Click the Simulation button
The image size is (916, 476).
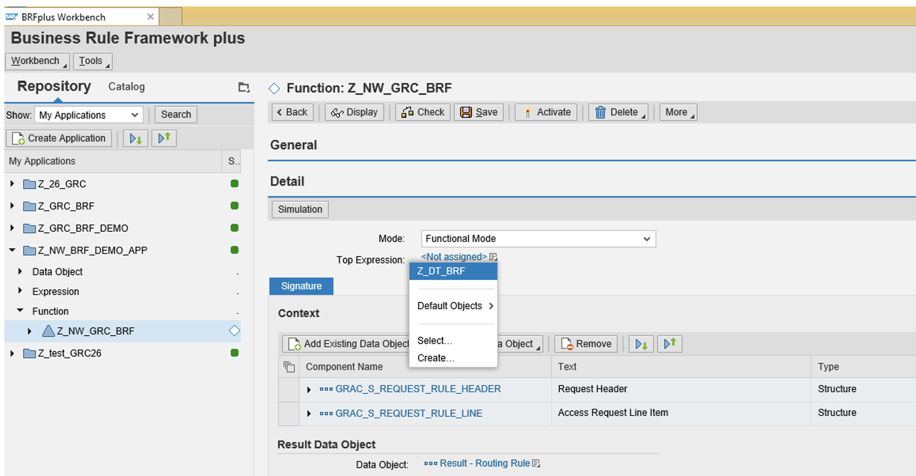click(x=300, y=209)
